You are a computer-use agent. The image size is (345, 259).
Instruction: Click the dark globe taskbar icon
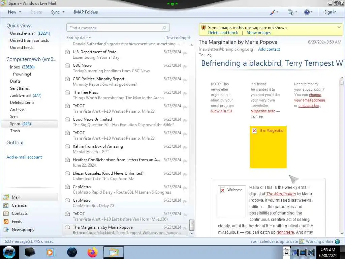(72, 252)
